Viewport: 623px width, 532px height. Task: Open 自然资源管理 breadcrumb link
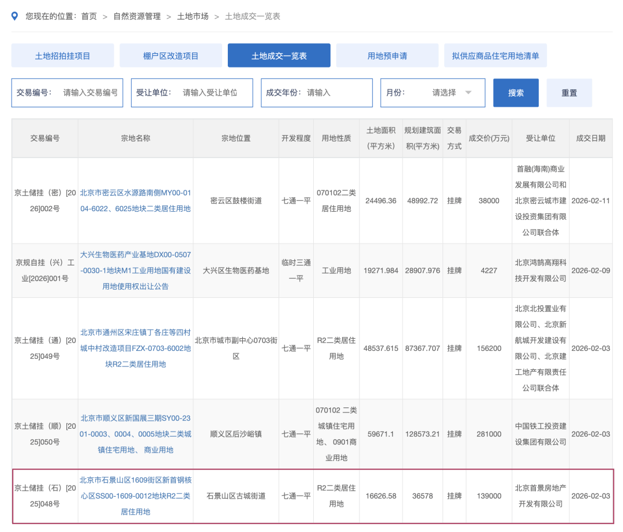coord(137,16)
